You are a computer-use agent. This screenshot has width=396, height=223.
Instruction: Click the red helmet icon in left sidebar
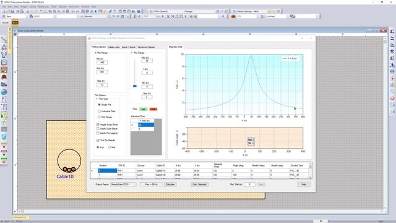point(4,77)
